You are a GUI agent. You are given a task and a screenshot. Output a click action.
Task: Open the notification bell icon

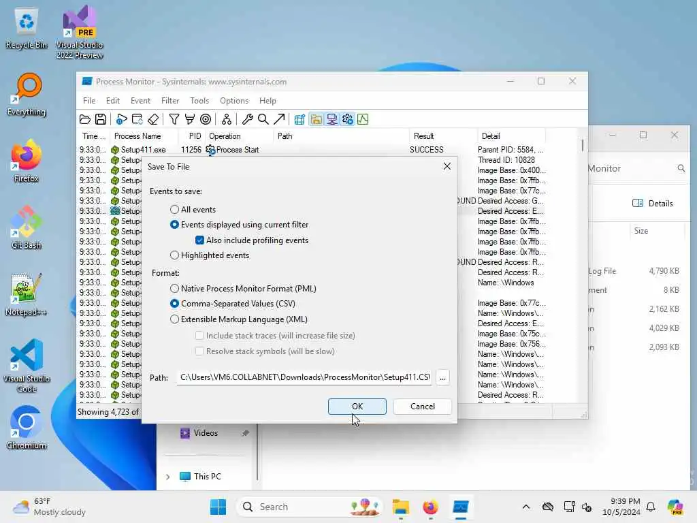651,507
